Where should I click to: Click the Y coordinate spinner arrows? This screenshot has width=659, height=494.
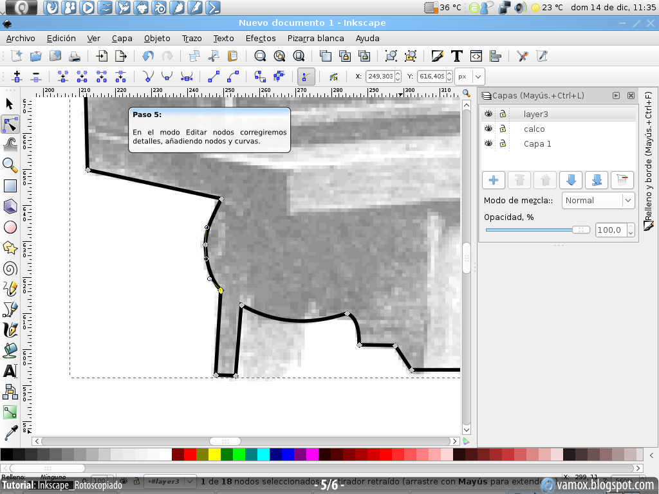click(449, 77)
